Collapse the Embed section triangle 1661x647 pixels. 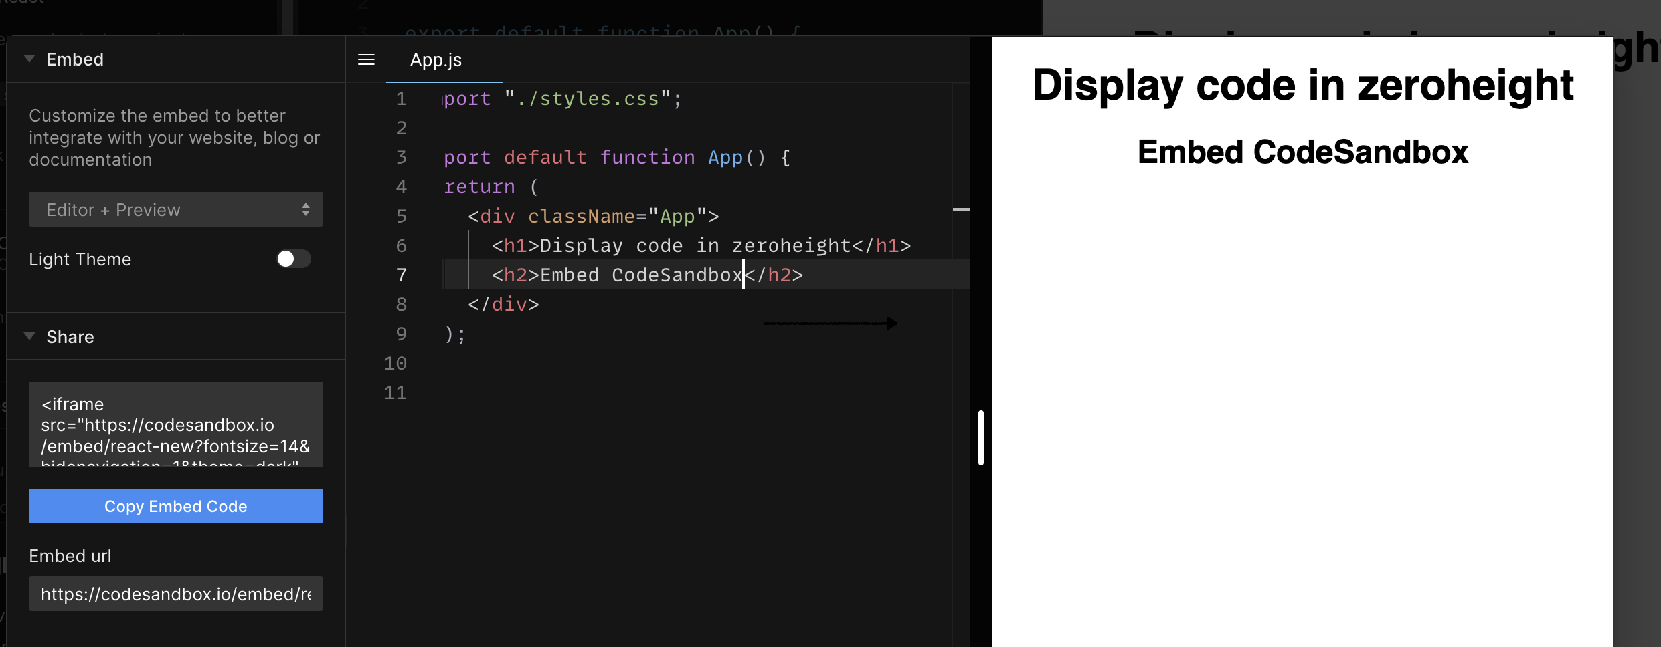point(29,59)
